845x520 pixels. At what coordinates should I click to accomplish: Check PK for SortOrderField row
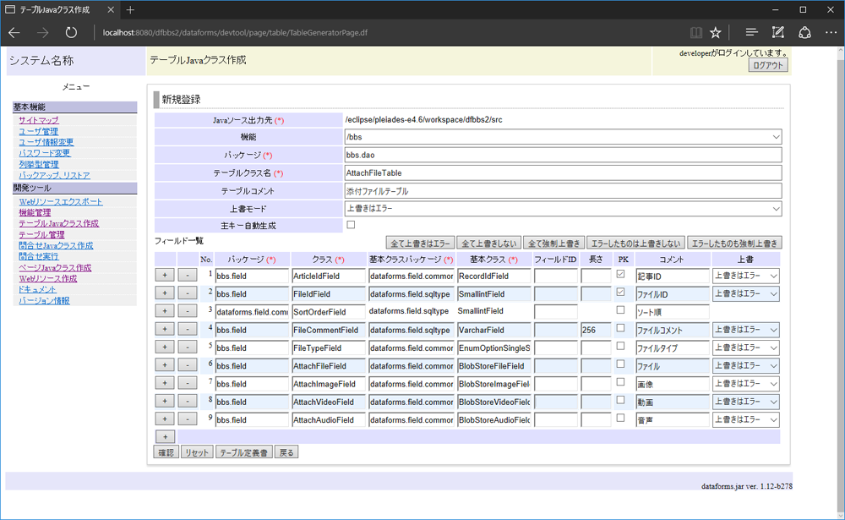click(x=620, y=310)
